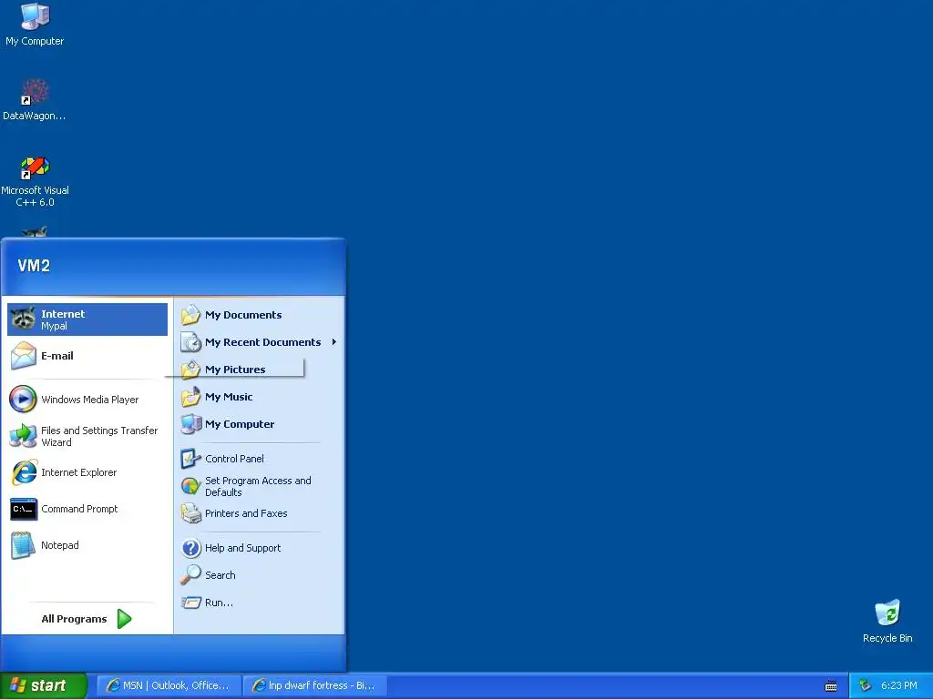Screen dimensions: 933x699
Task: Open Set Program Access and Defaults label
Action: pos(258,486)
